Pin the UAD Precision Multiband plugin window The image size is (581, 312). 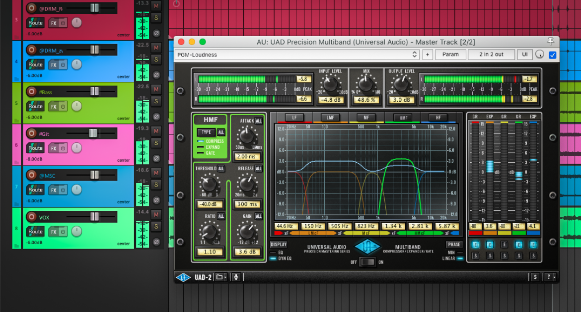pos(551,41)
